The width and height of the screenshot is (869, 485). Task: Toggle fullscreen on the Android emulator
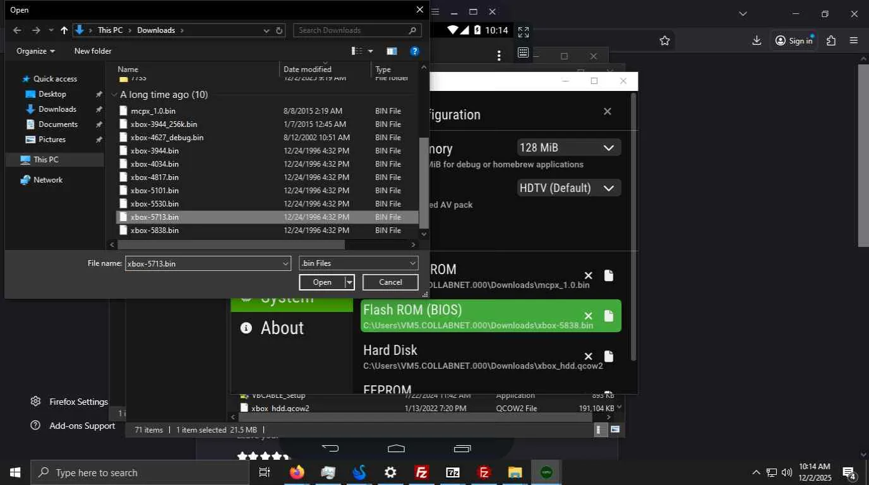point(524,32)
